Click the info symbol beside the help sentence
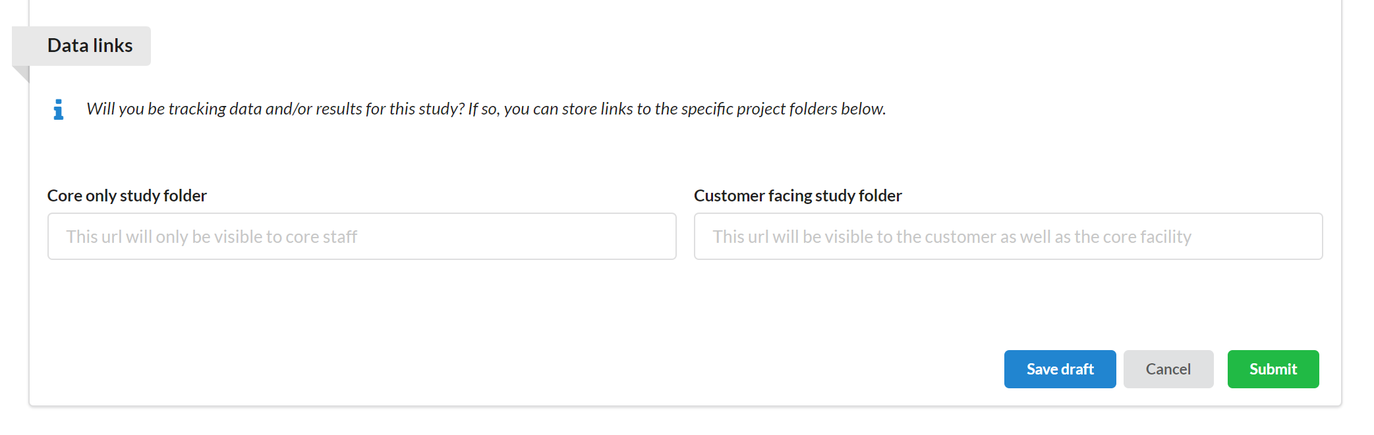This screenshot has height=435, width=1374. [59, 109]
